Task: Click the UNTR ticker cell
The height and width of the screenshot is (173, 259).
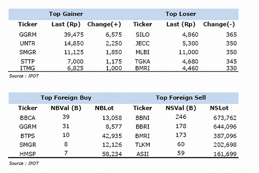Action: coord(28,43)
